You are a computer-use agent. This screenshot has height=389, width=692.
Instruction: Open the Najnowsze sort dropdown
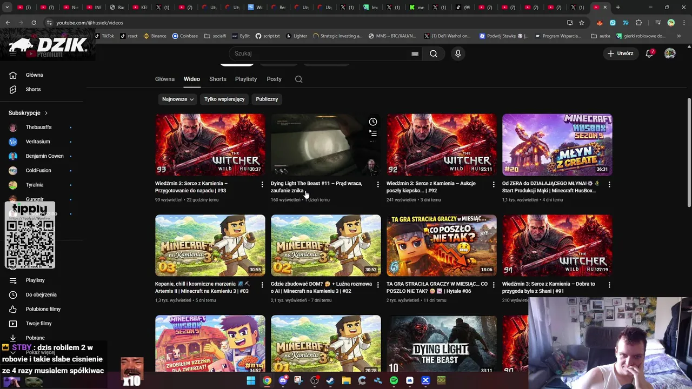click(178, 99)
